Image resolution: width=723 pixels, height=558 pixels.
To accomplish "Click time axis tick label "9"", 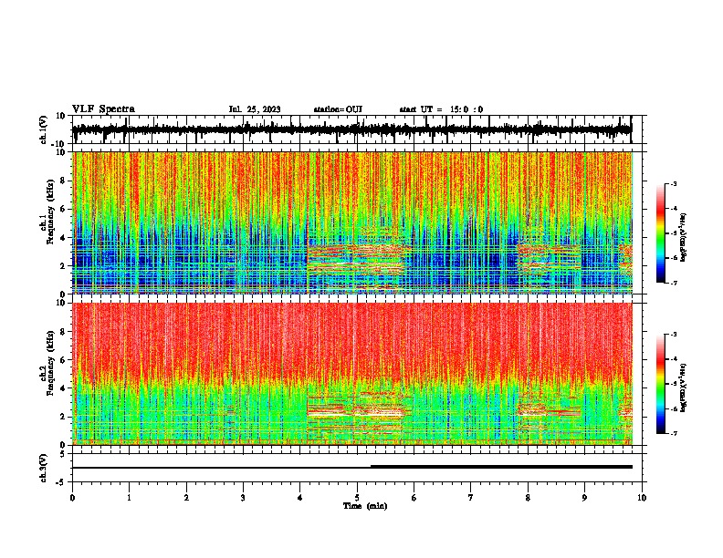I will (584, 498).
